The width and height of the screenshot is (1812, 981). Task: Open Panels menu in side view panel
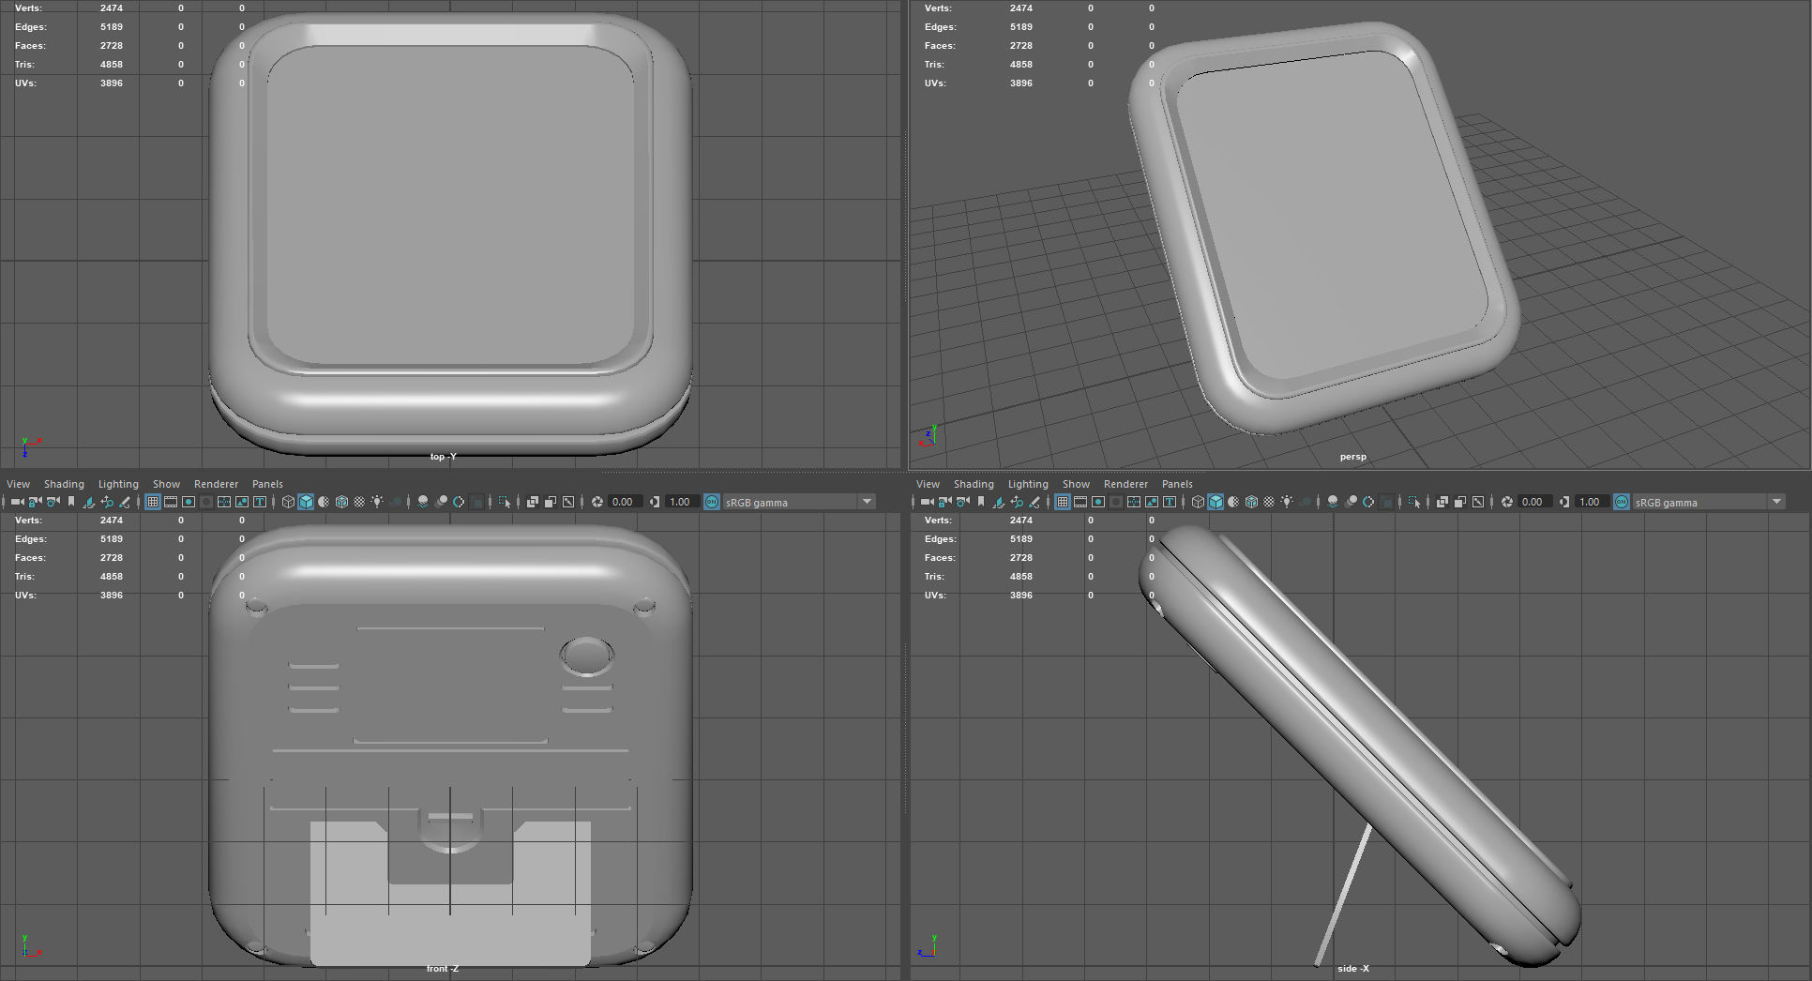pyautogui.click(x=1177, y=484)
